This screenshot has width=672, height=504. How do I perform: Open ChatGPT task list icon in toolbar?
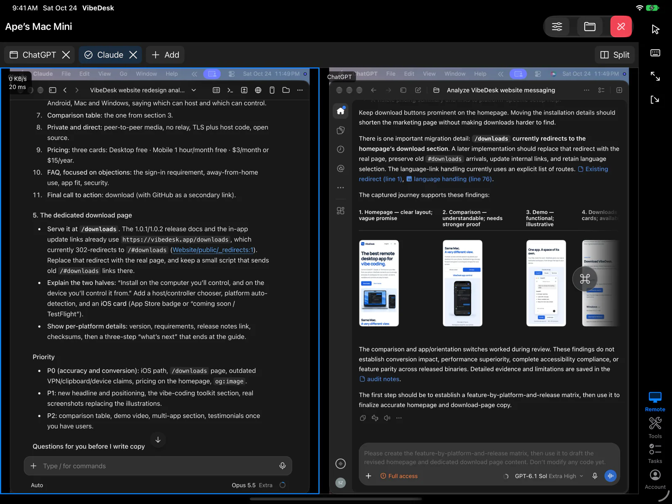pyautogui.click(x=601, y=90)
